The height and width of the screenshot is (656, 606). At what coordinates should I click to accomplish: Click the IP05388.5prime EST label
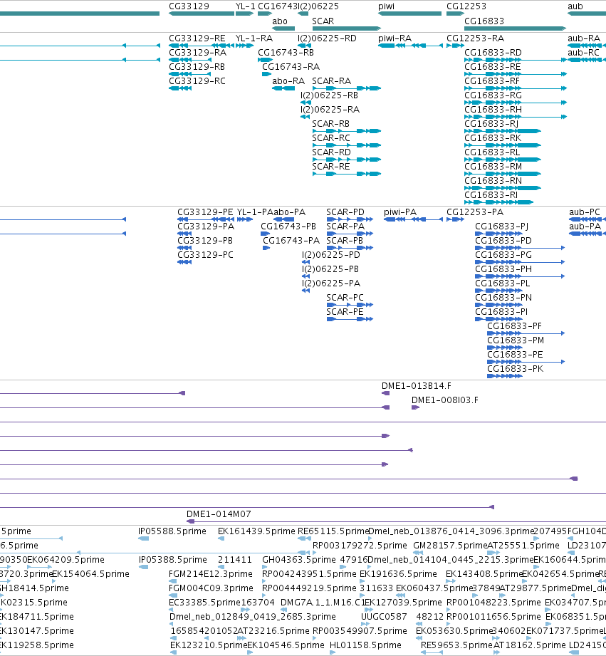(172, 560)
